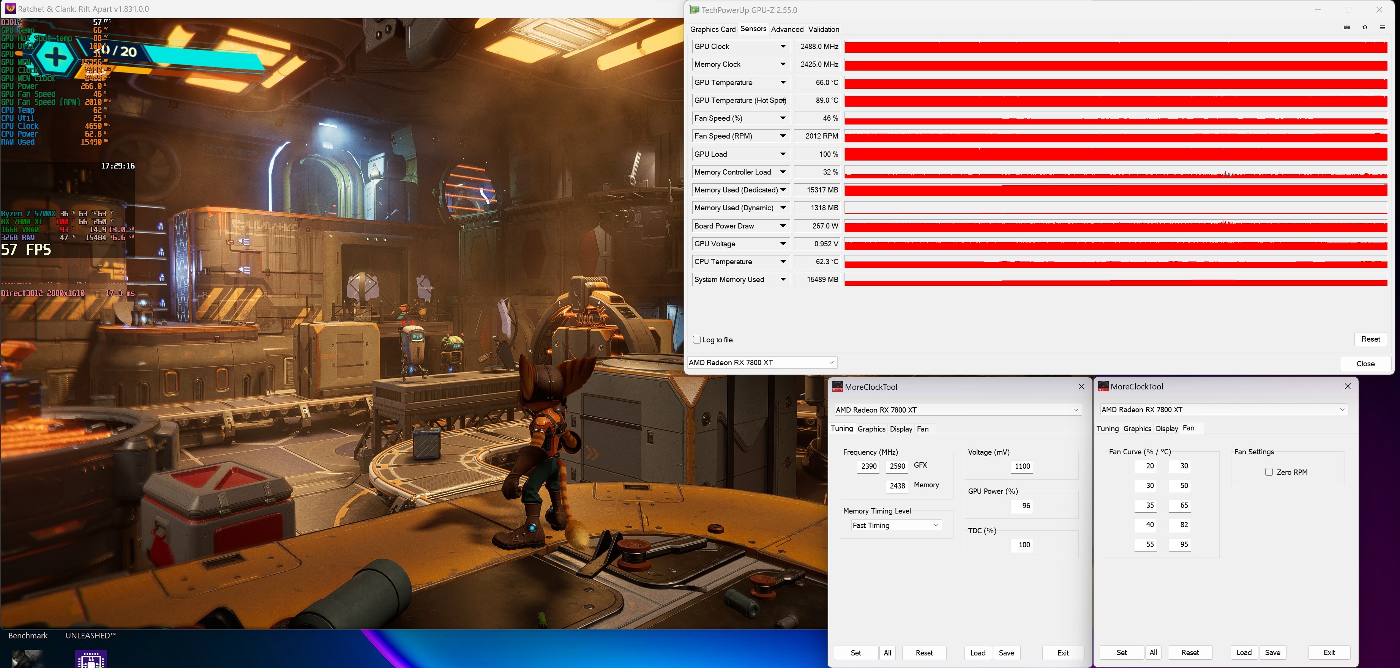Open the Memory Clock sensor dropdown arrow
Viewport: 1400px width, 668px height.
click(783, 65)
